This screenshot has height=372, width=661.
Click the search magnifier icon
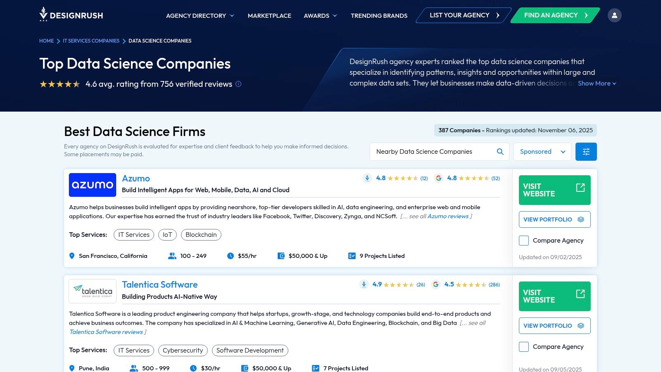(500, 152)
